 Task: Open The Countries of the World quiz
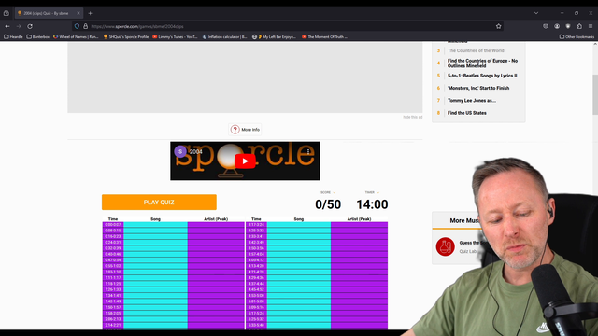tap(476, 50)
